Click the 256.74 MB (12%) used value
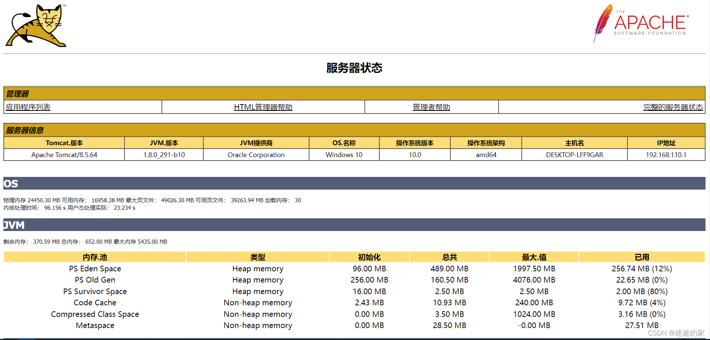The height and width of the screenshot is (340, 710). [642, 269]
